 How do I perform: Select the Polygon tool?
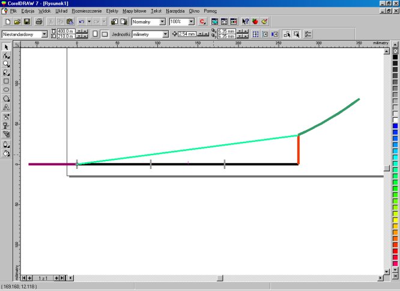[6, 98]
